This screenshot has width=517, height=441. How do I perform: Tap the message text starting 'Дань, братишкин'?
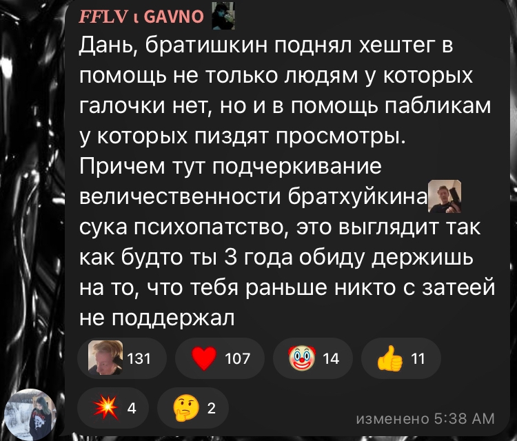coord(287,181)
